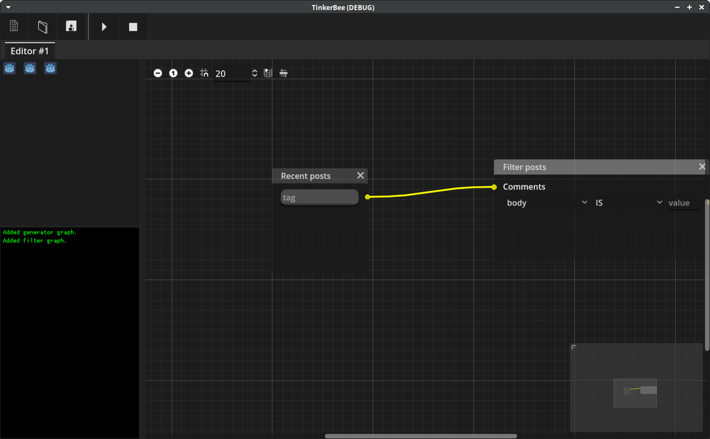Minimize the TinkerBee window
Image resolution: width=710 pixels, height=439 pixels.
pyautogui.click(x=678, y=7)
